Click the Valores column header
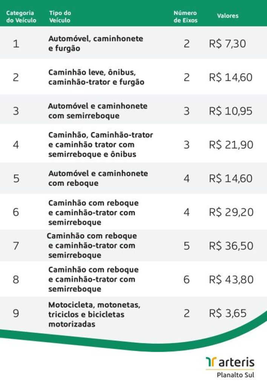 click(227, 16)
